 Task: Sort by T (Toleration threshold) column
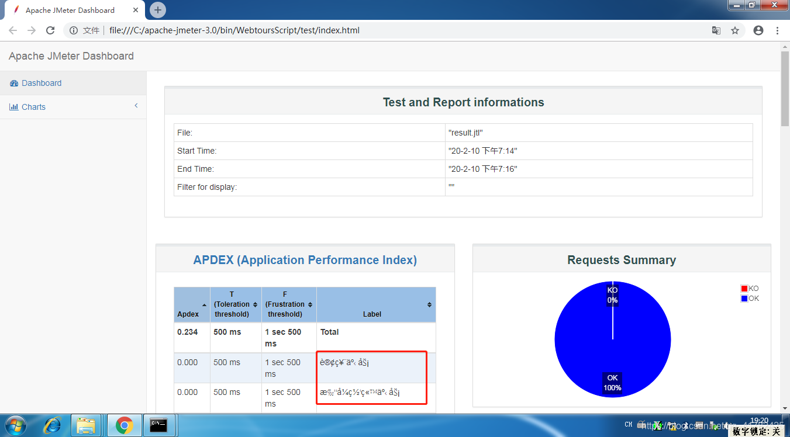[236, 304]
